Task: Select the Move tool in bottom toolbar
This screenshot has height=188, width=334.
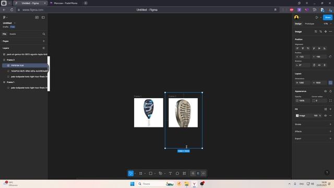Action: click(131, 173)
